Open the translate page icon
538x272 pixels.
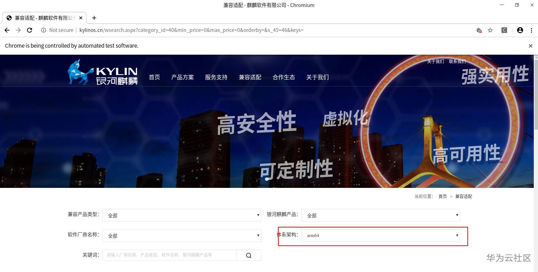click(x=479, y=30)
